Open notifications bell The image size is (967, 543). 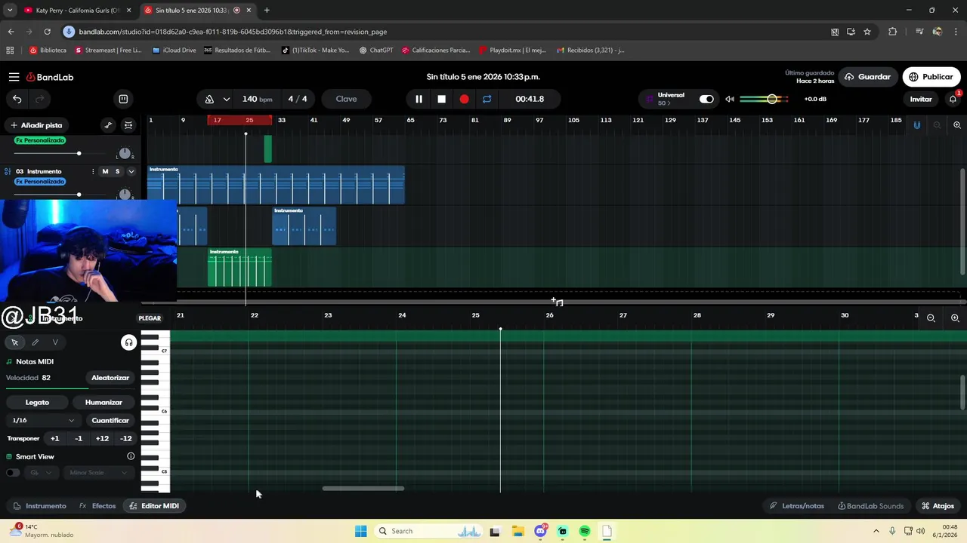(x=953, y=99)
